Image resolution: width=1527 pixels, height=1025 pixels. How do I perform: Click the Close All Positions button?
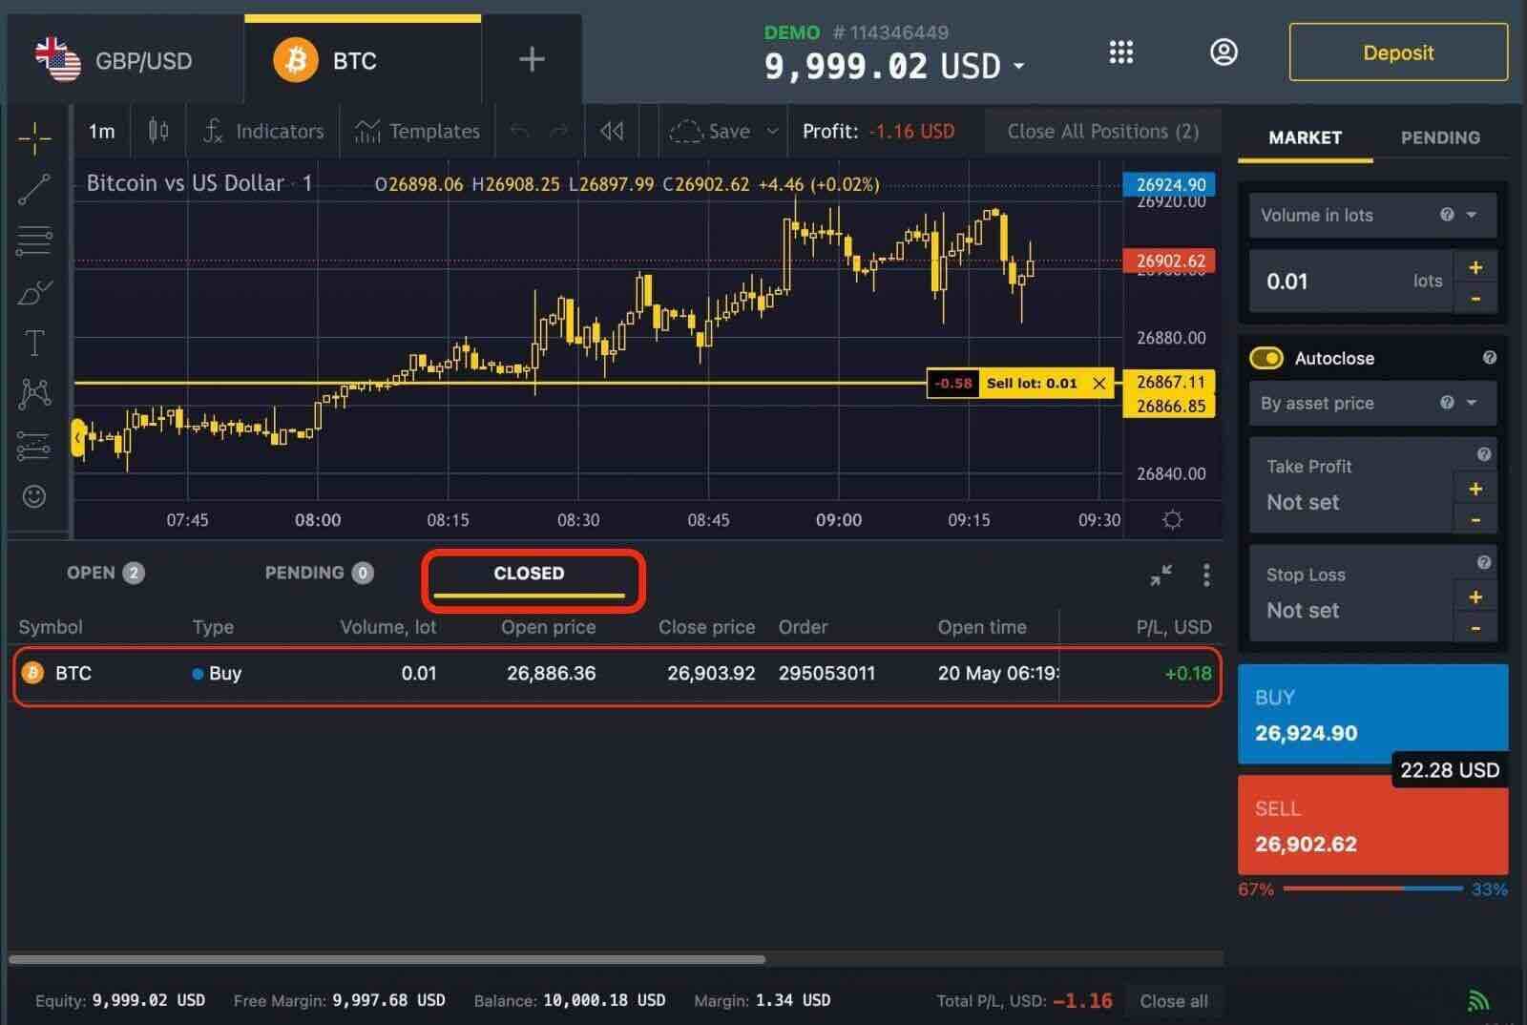tap(1101, 131)
